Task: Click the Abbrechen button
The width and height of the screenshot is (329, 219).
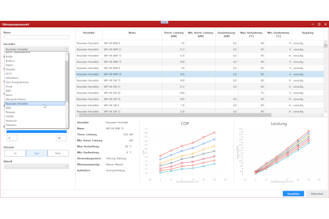Action: 316,193
